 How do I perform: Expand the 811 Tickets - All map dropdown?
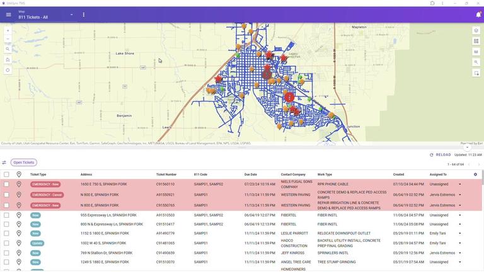click(x=71, y=14)
